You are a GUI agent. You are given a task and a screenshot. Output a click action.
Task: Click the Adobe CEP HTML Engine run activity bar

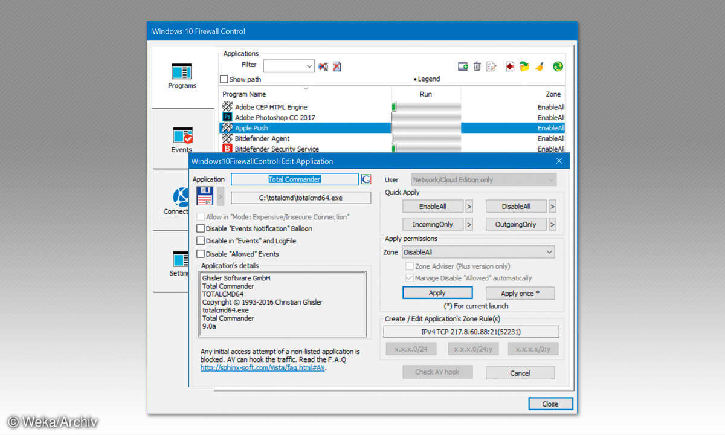pos(427,107)
